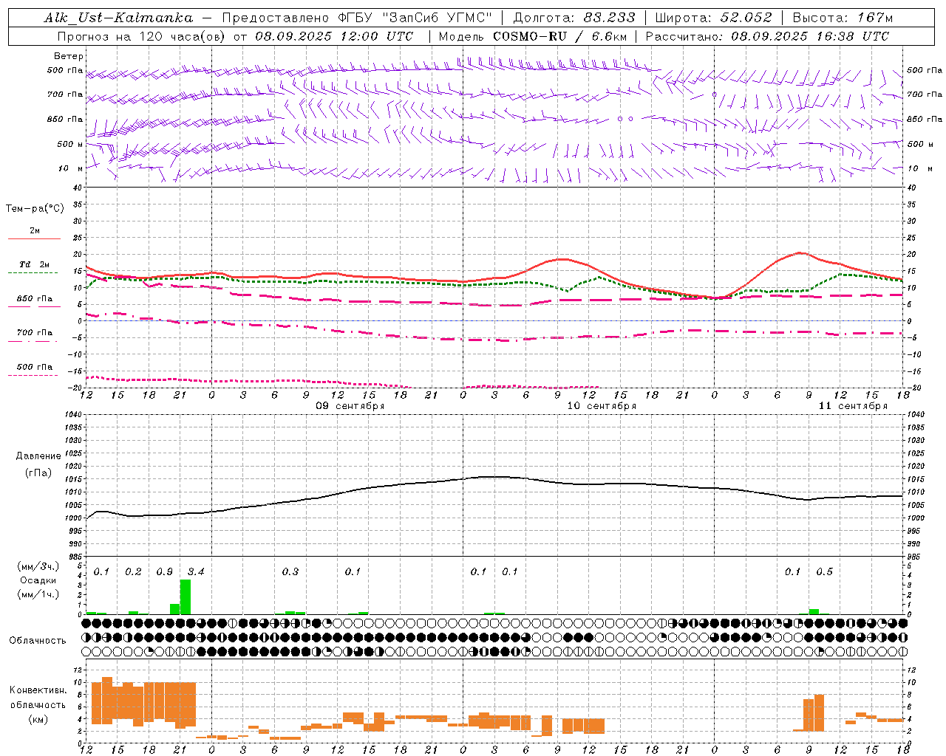Click the '500 гПа' temperature legend entry

[35, 367]
